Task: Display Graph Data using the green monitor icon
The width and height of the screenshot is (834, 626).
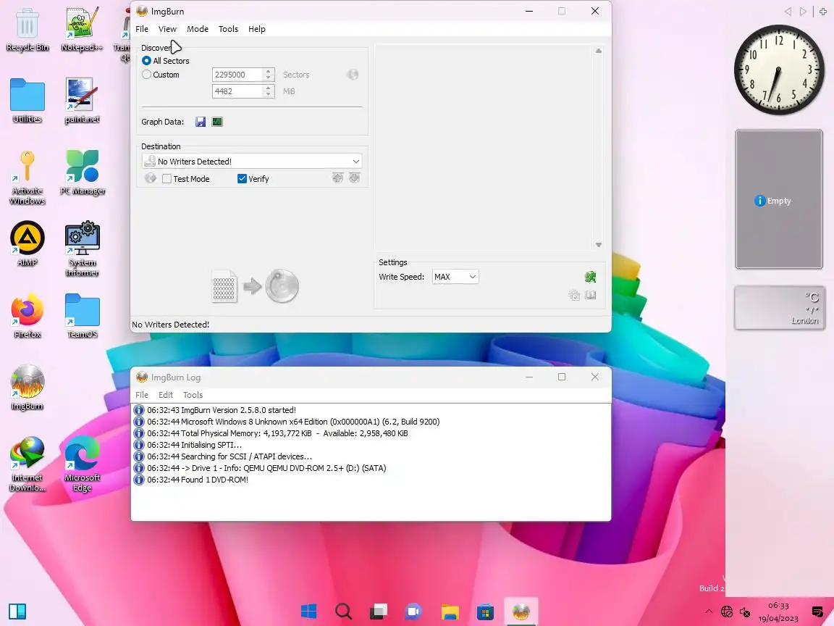Action: (217, 122)
